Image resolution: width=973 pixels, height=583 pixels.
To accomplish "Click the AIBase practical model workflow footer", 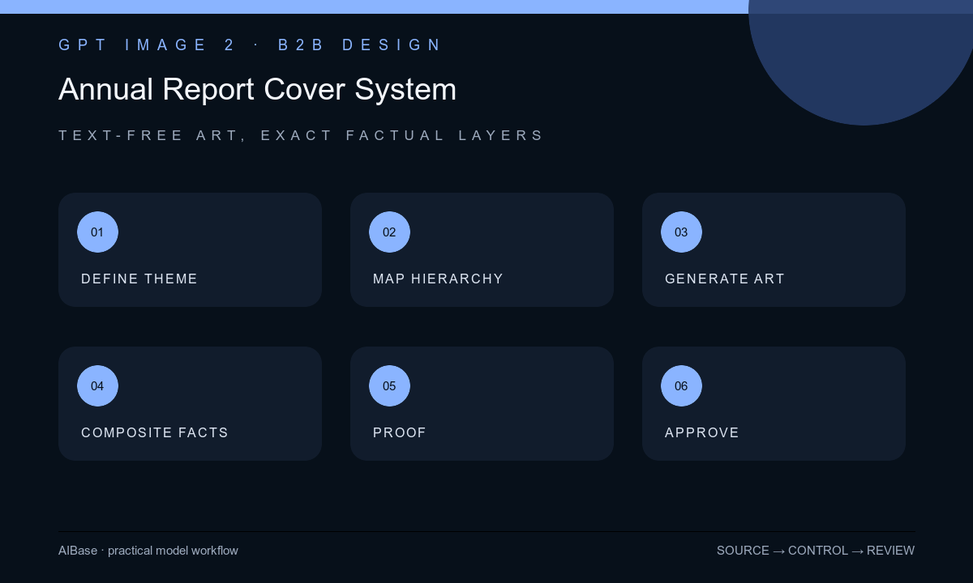I will coord(148,551).
